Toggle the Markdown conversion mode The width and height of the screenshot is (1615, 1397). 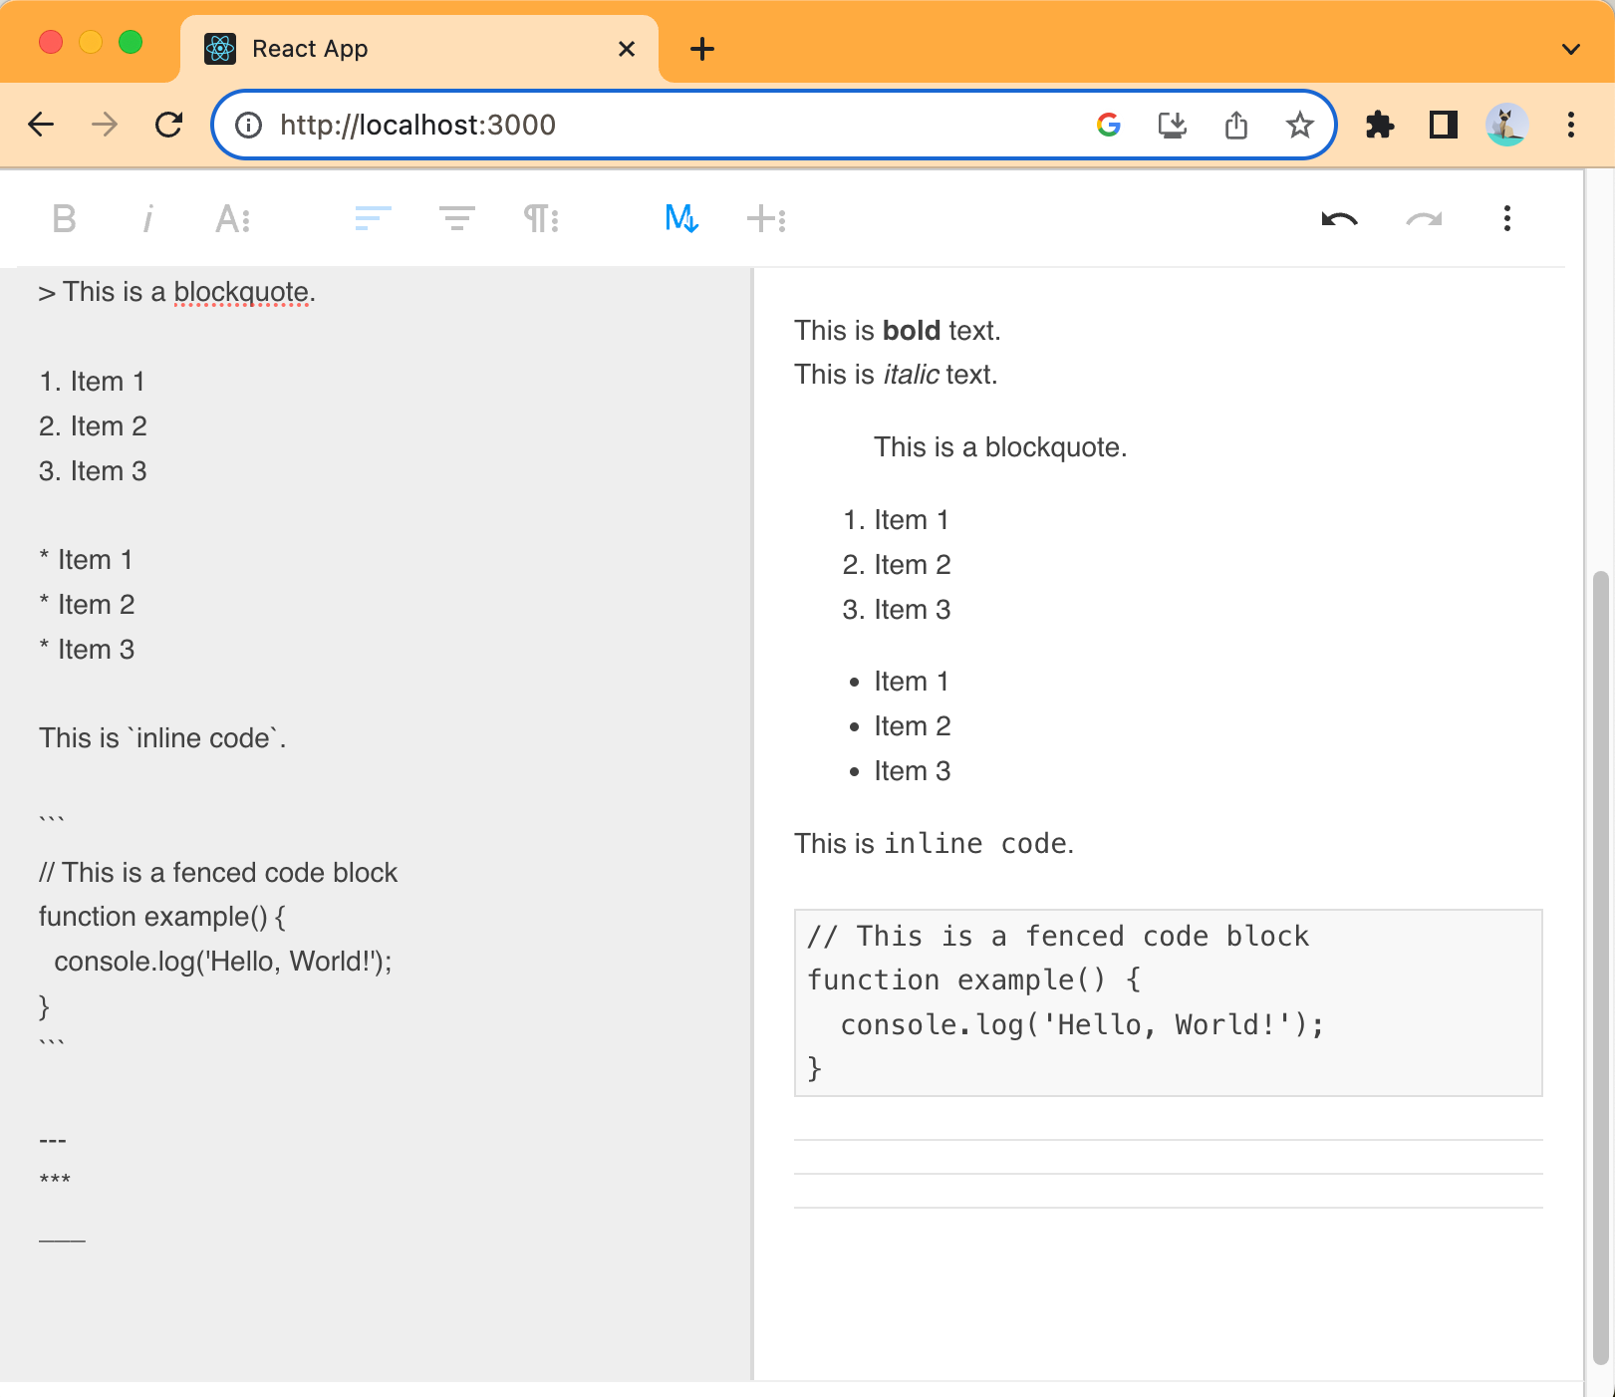678,218
